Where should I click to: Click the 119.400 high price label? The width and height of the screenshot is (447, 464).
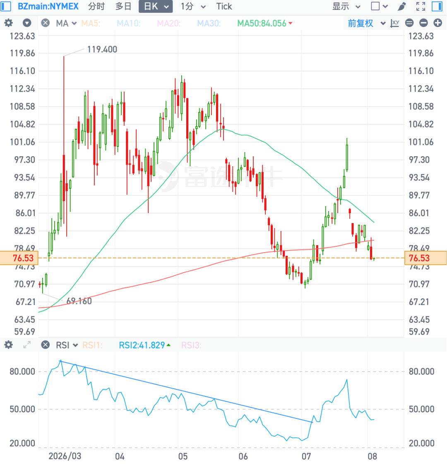click(x=102, y=49)
